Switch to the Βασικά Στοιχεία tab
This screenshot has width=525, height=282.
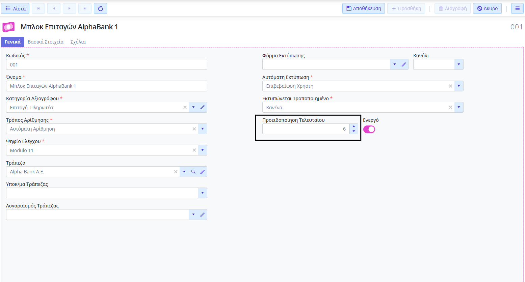click(x=46, y=42)
